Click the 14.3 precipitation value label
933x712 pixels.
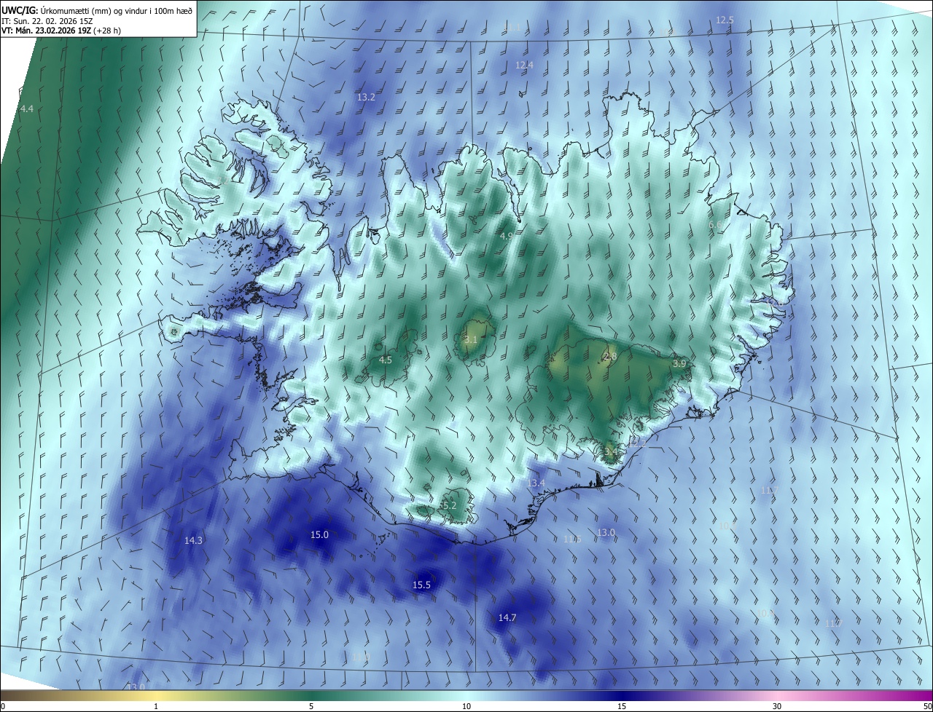tap(193, 540)
